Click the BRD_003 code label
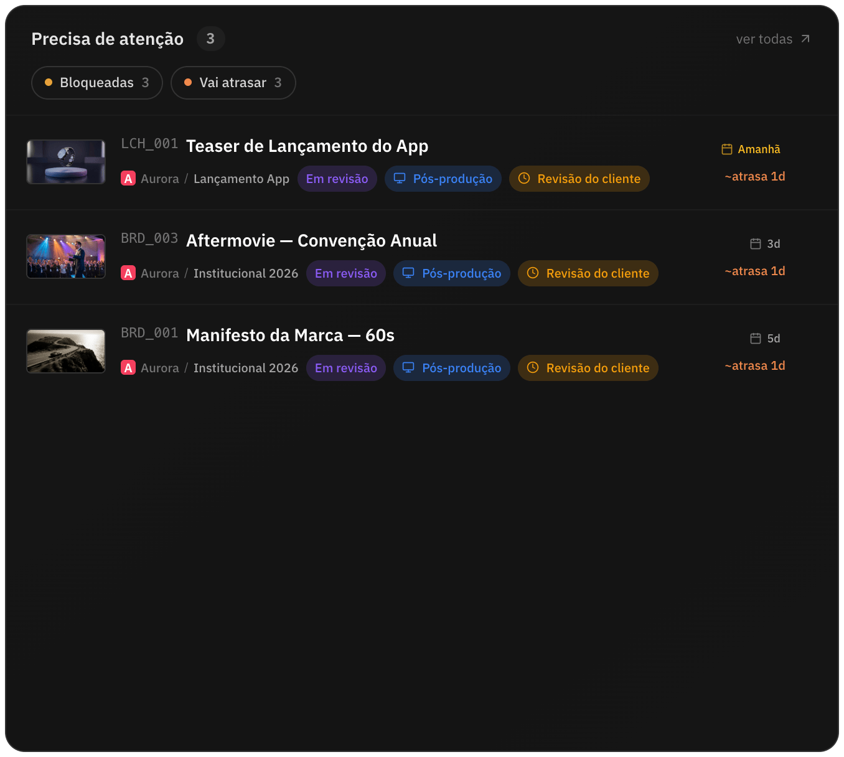Image resolution: width=844 pixels, height=757 pixels. (149, 238)
